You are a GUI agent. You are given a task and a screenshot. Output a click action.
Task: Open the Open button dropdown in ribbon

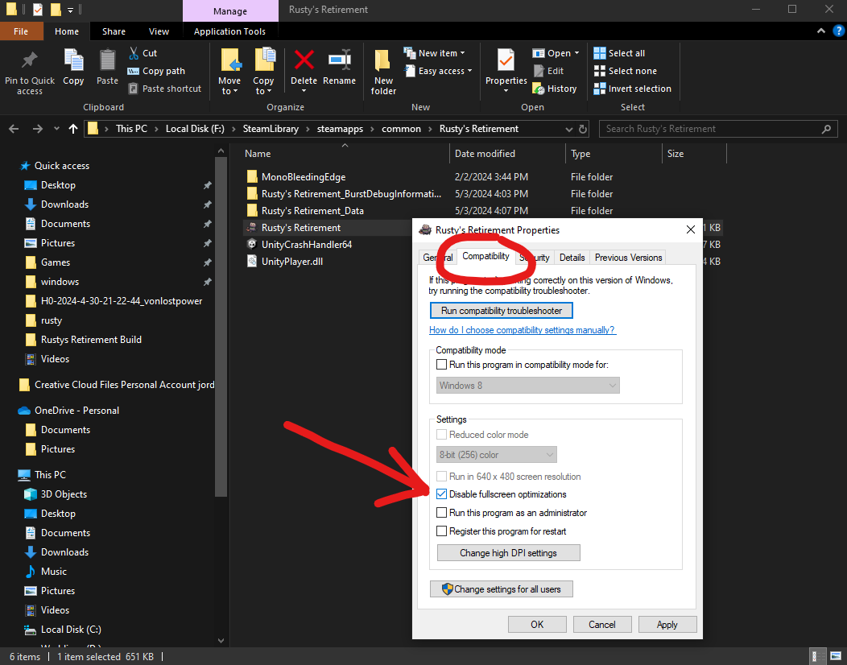576,53
